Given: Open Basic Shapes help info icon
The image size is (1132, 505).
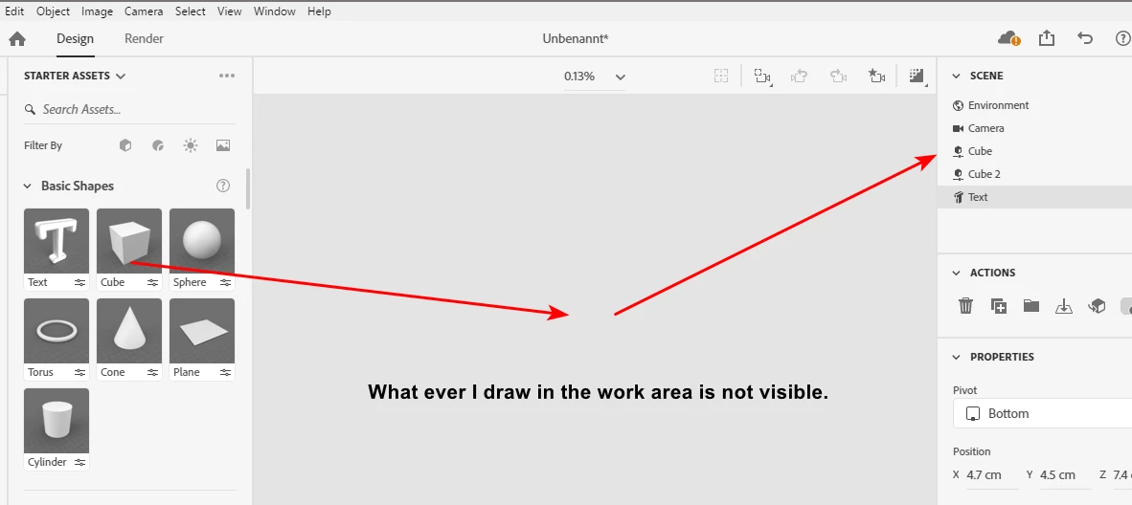Looking at the screenshot, I should (x=223, y=186).
